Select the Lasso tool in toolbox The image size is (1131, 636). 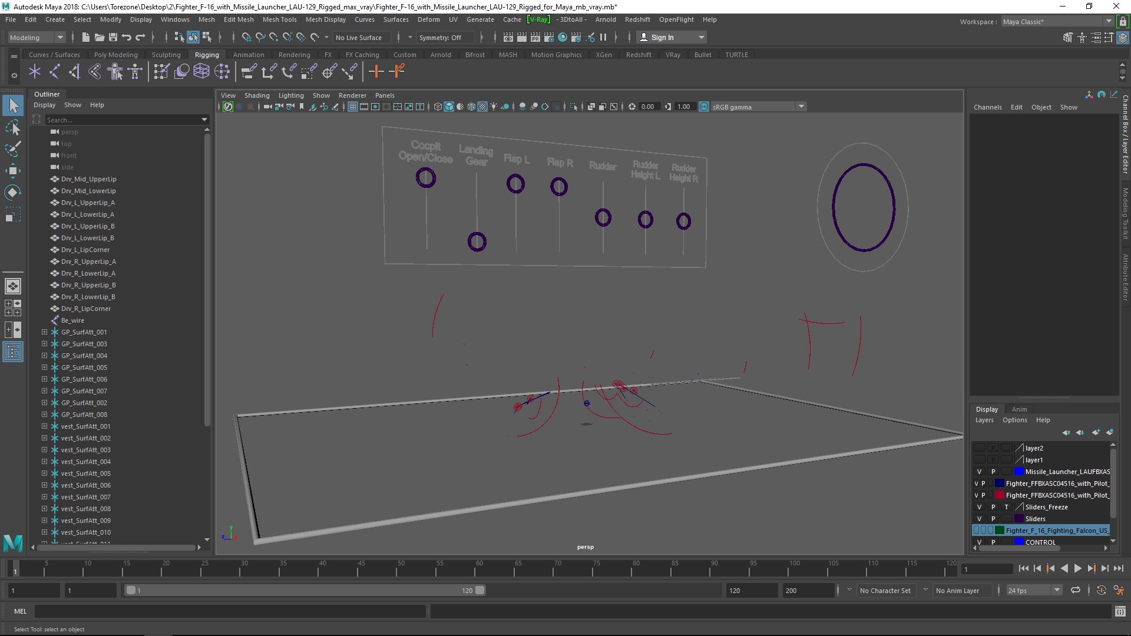point(13,127)
